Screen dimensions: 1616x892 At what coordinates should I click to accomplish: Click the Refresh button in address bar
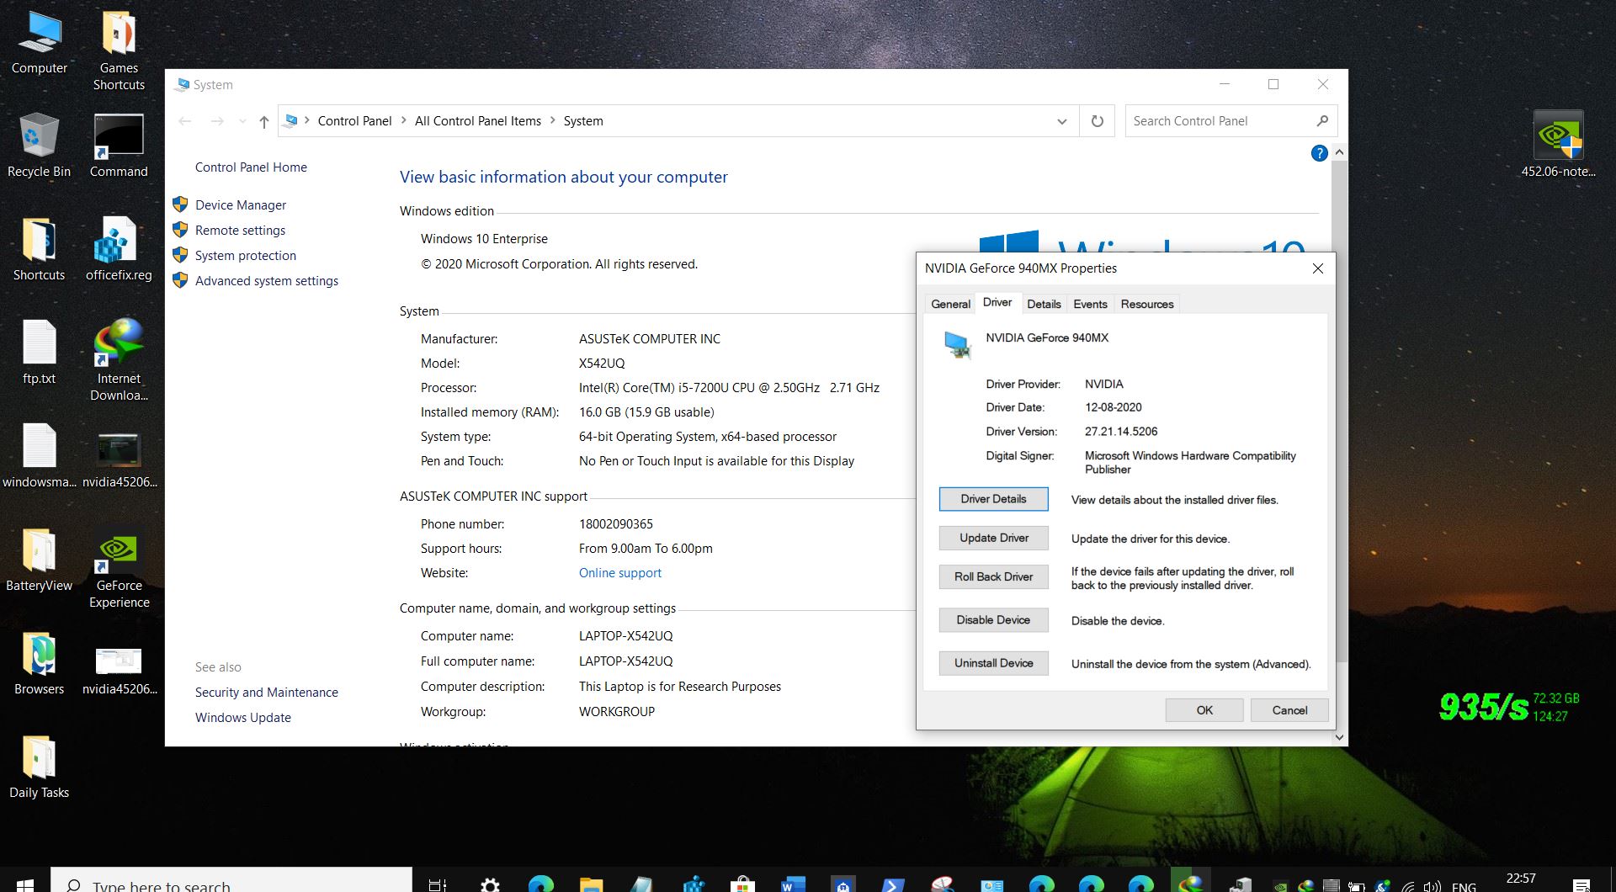point(1097,121)
